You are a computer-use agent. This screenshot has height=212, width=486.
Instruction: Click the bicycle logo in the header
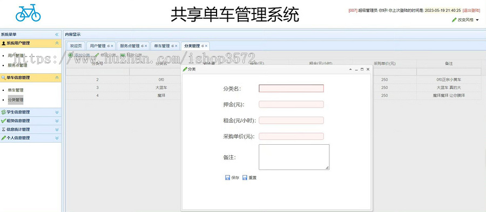point(28,13)
